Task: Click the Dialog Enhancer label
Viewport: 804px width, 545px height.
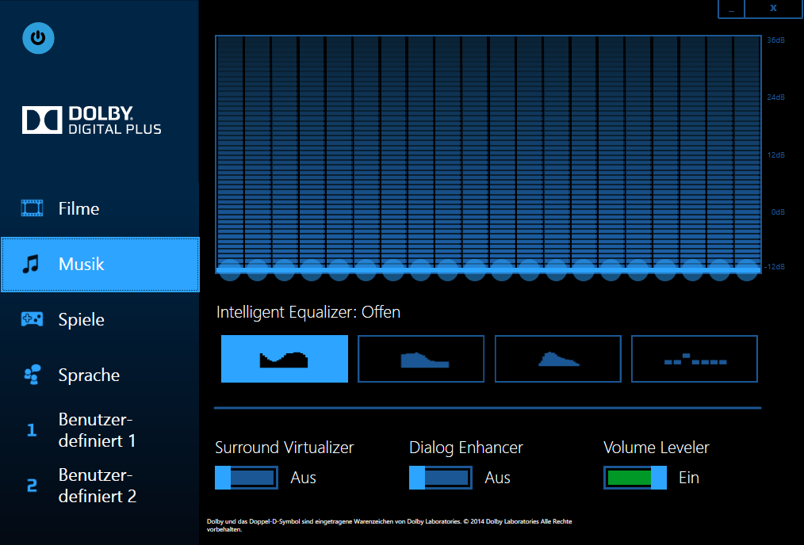Action: (x=466, y=448)
